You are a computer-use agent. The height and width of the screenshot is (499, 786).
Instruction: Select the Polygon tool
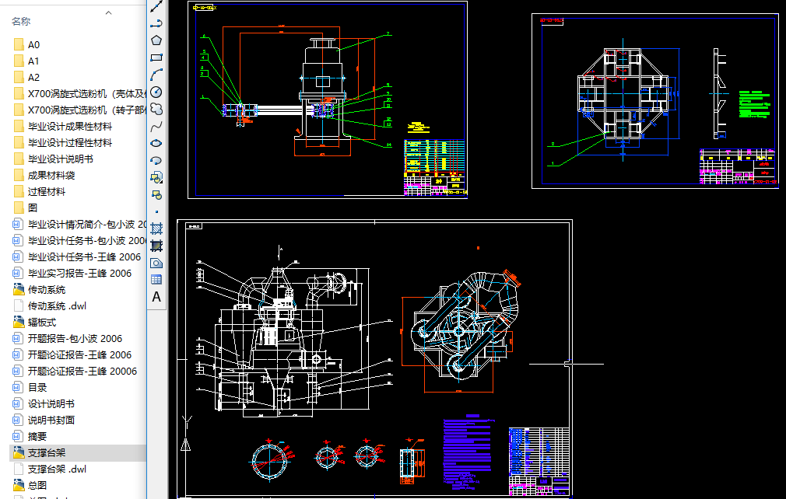pos(156,40)
